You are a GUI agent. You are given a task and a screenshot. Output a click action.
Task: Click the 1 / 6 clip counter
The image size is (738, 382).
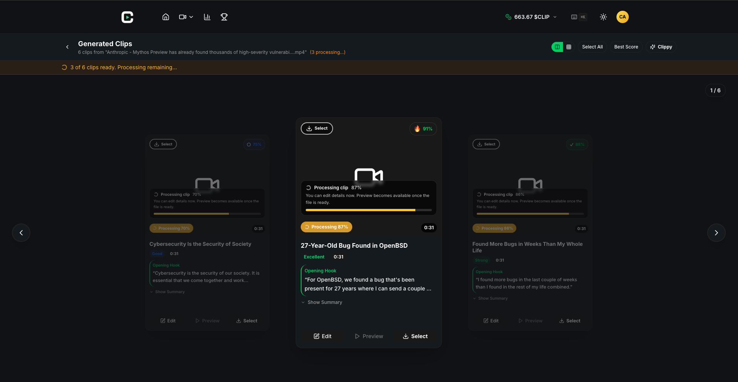715,90
